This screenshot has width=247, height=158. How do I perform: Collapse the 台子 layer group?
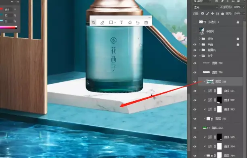[x=200, y=56]
